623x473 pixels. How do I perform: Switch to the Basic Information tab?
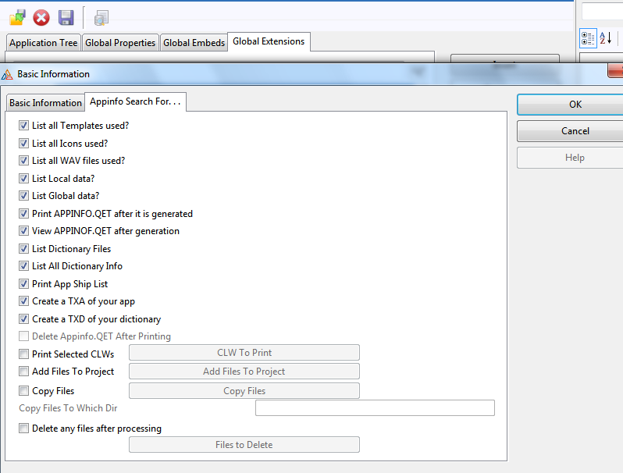[45, 103]
